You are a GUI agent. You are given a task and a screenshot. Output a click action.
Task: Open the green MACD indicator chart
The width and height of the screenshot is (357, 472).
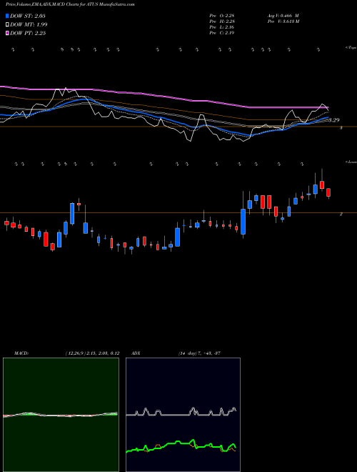point(61,415)
